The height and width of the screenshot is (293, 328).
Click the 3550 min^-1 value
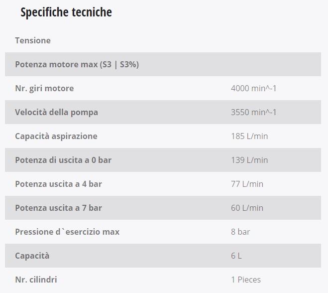(253, 112)
